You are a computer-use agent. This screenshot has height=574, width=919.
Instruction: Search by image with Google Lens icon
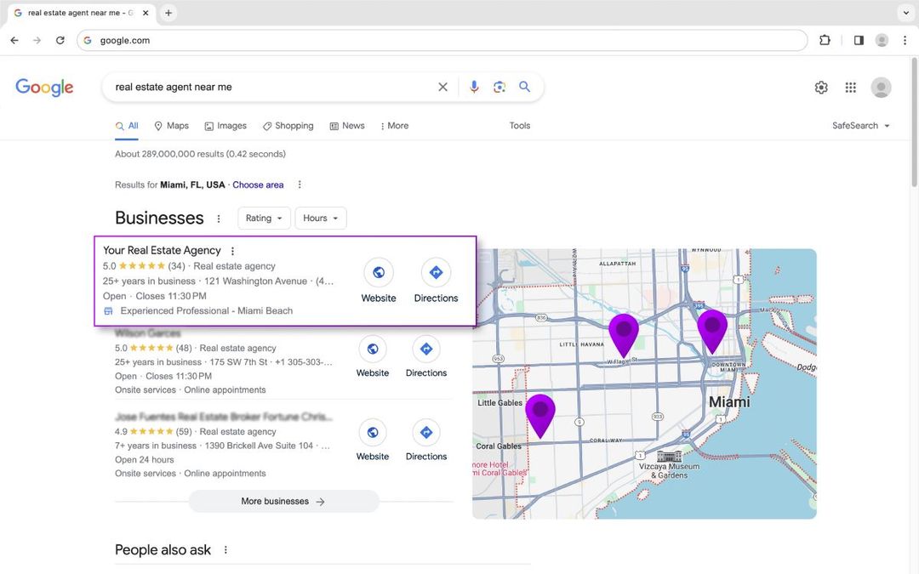(499, 87)
